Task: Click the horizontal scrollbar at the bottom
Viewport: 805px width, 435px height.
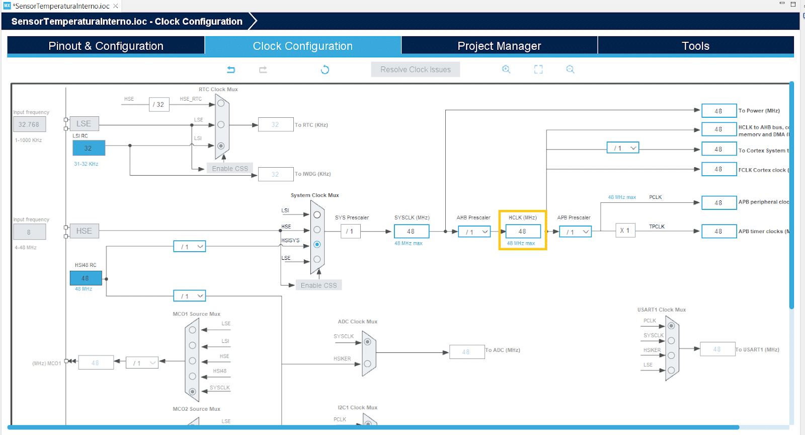Action: [372, 427]
